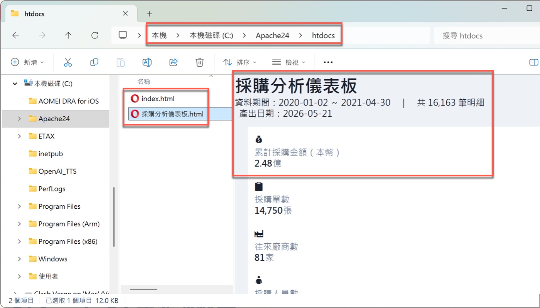Viewport: 540px width, 308px height.
Task: Click the 81 家 value in preview
Action: click(264, 257)
